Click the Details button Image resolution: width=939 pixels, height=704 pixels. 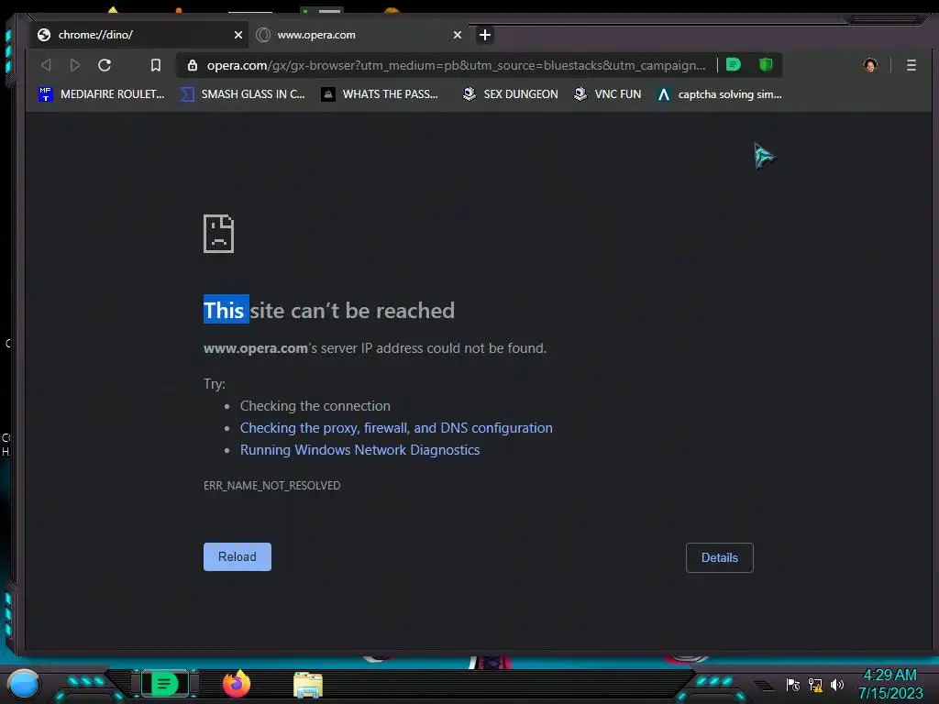tap(719, 557)
